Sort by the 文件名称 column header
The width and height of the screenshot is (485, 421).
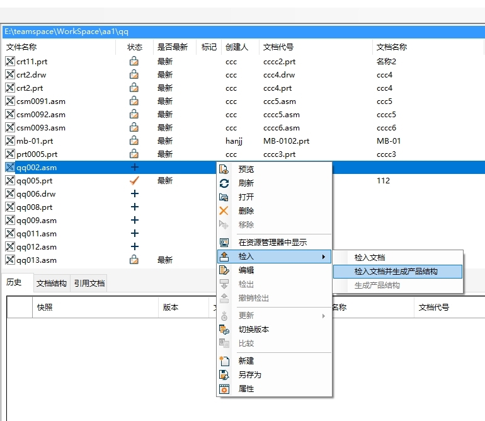pos(59,47)
